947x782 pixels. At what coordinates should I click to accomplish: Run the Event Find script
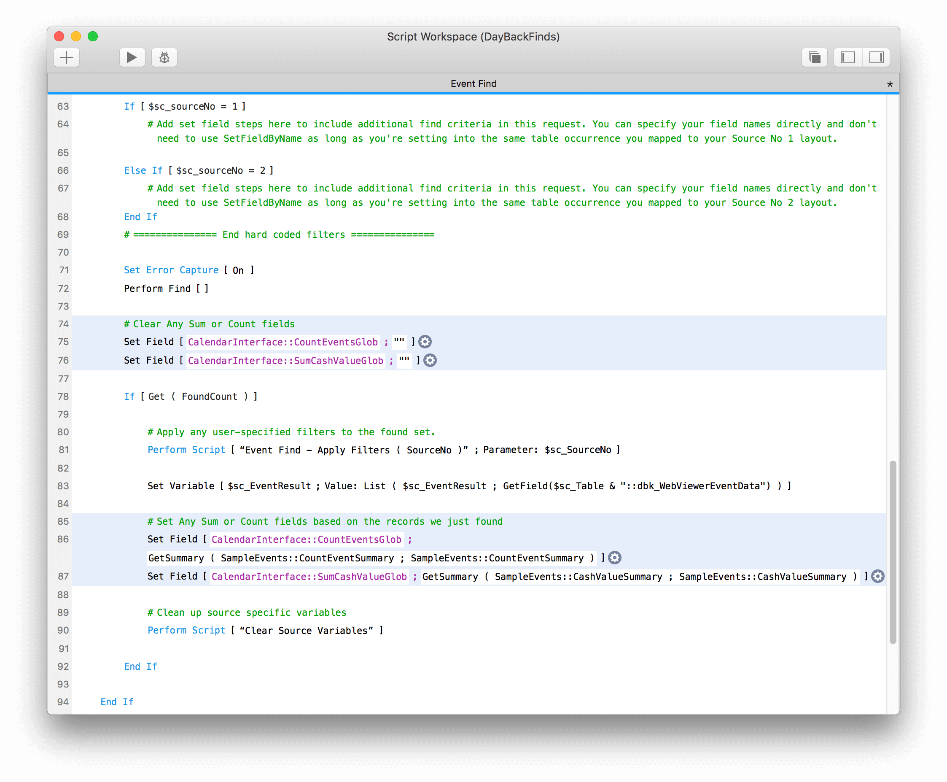click(132, 57)
